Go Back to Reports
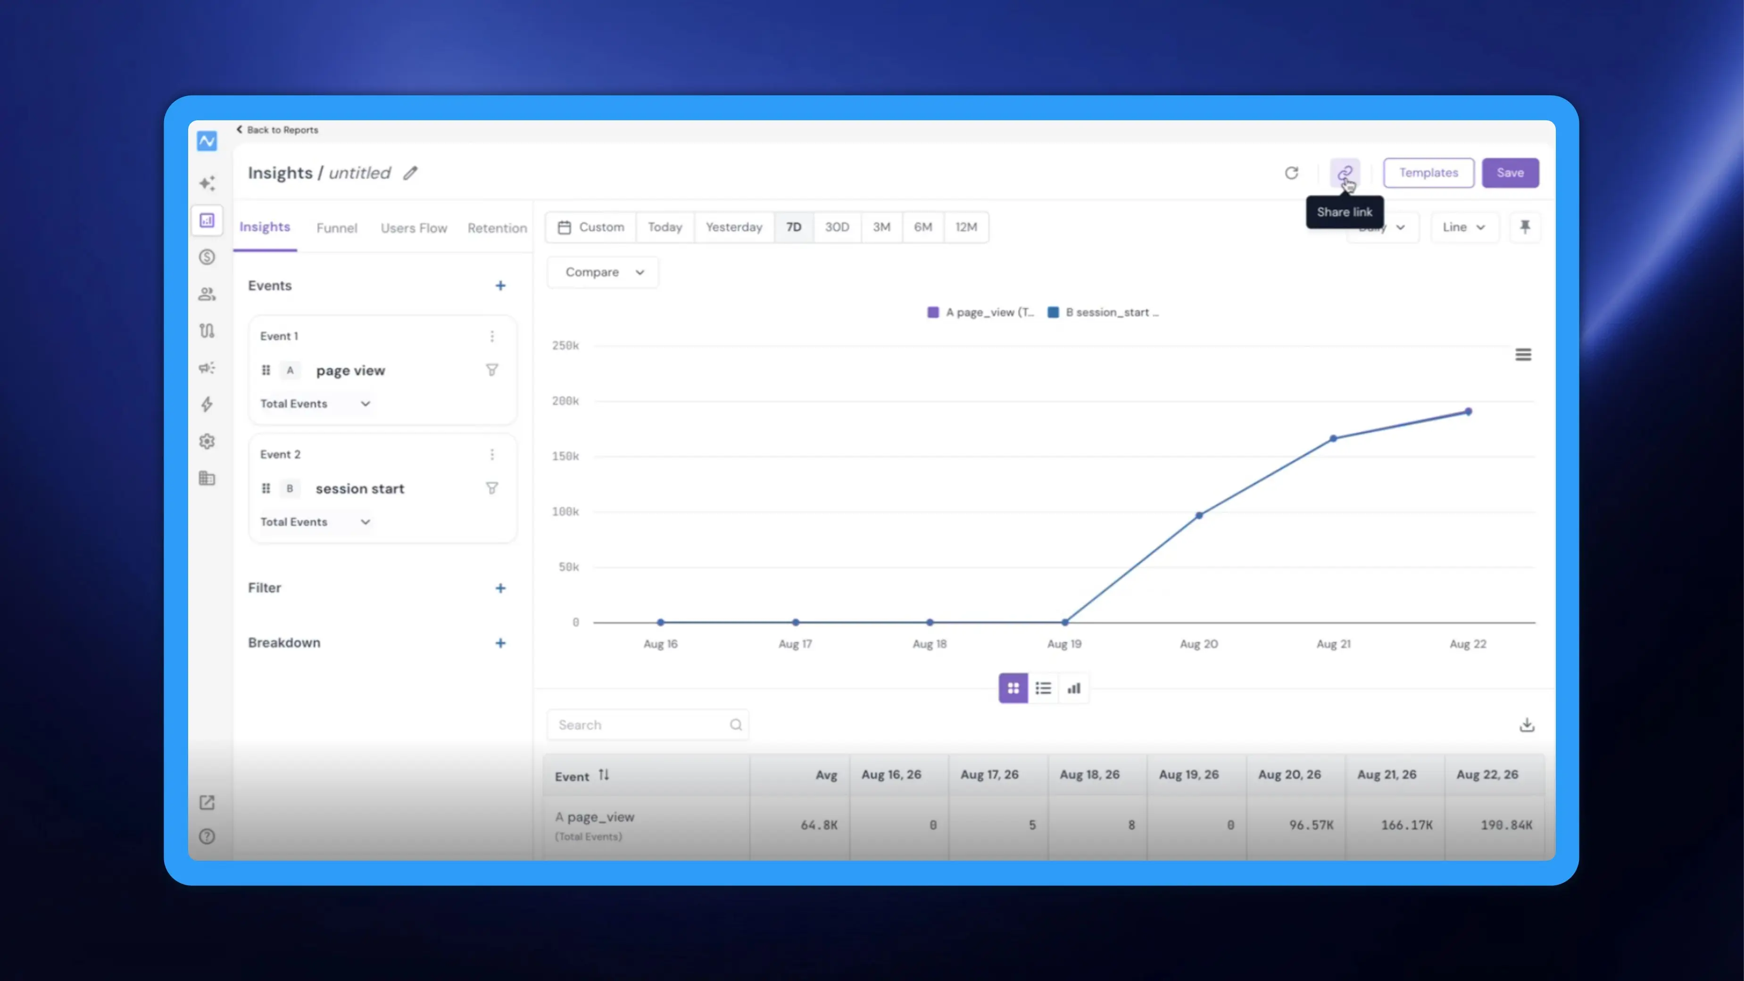The width and height of the screenshot is (1744, 981). coord(277,129)
